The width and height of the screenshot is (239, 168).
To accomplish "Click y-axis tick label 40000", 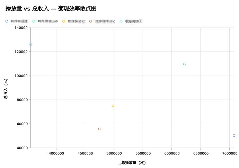I will click(22, 148).
